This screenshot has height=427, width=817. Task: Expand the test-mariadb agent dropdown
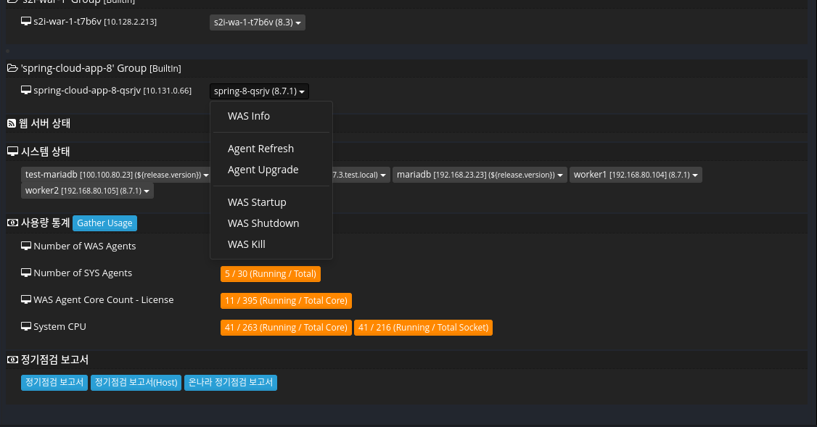pyautogui.click(x=116, y=175)
